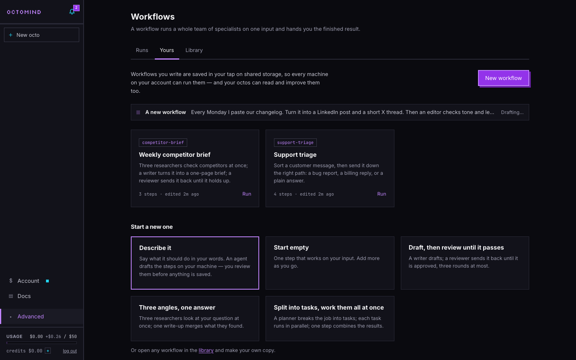The height and width of the screenshot is (360, 576).
Task: Open notifications via the bell icon
Action: (x=72, y=12)
